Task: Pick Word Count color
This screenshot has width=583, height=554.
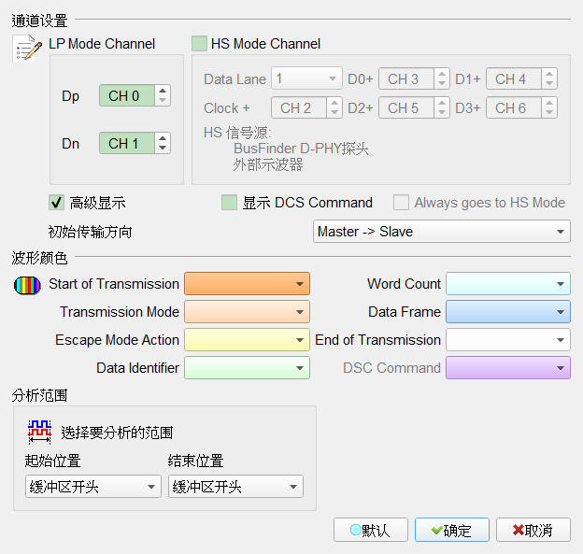Action: 508,284
